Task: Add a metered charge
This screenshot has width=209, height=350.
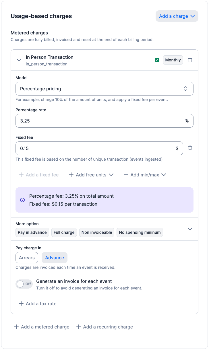Action: (42, 327)
